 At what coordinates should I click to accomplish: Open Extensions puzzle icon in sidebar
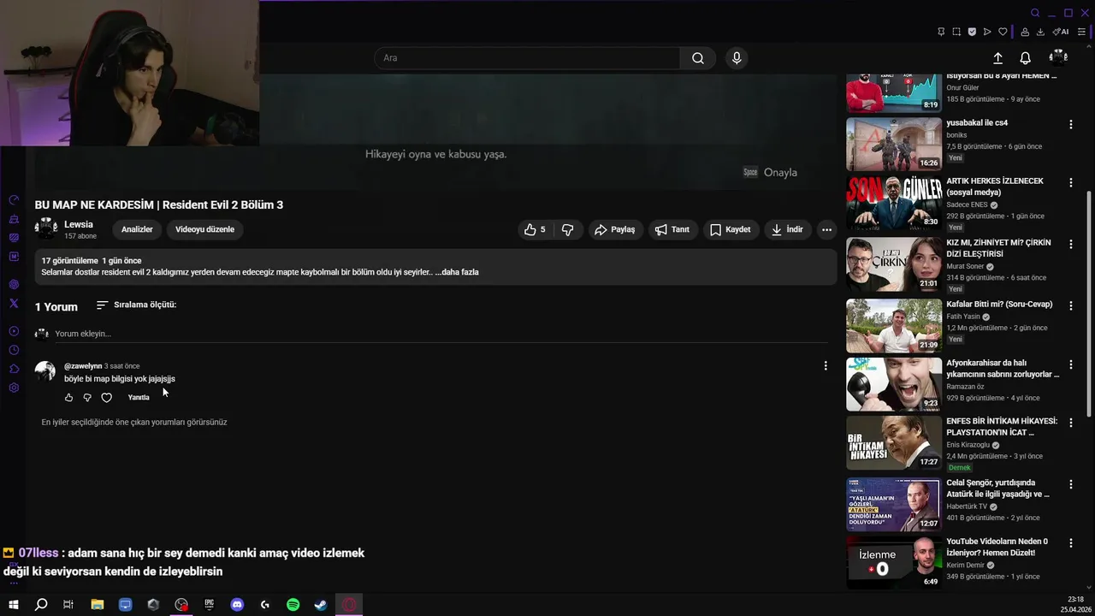point(14,369)
